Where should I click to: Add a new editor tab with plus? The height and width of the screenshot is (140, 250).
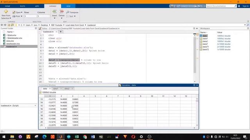61,32
